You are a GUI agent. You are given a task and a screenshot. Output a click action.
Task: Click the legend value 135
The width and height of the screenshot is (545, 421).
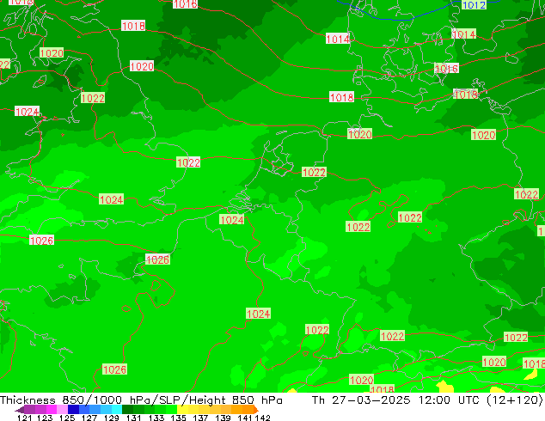[178, 418]
